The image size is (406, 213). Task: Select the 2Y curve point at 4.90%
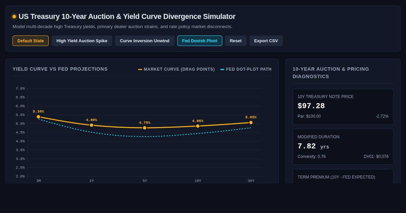click(x=91, y=125)
